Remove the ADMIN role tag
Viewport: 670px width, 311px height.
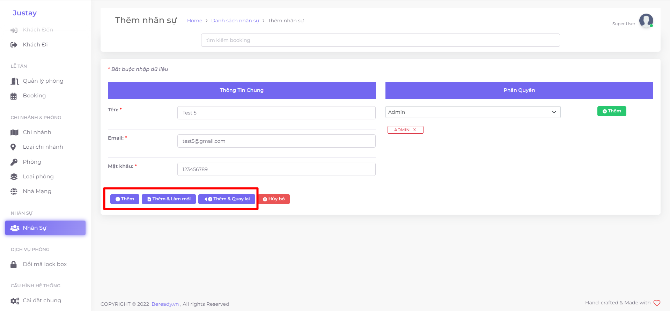point(414,130)
